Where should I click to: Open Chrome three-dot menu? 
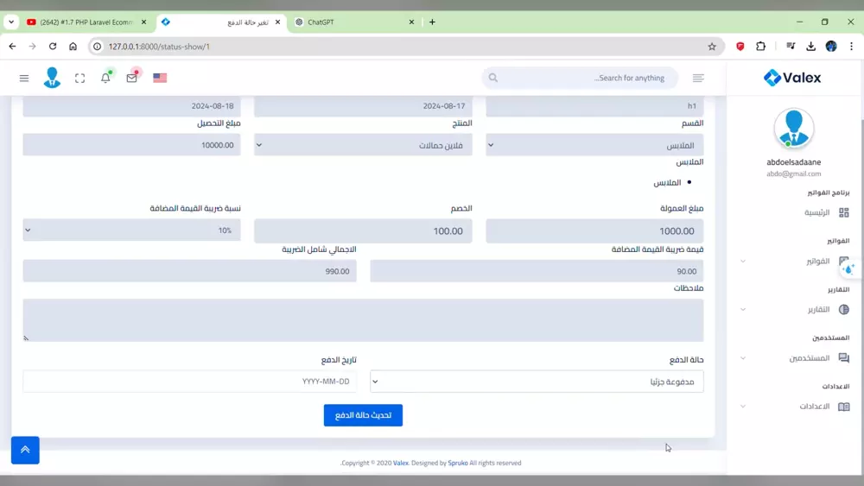point(851,47)
